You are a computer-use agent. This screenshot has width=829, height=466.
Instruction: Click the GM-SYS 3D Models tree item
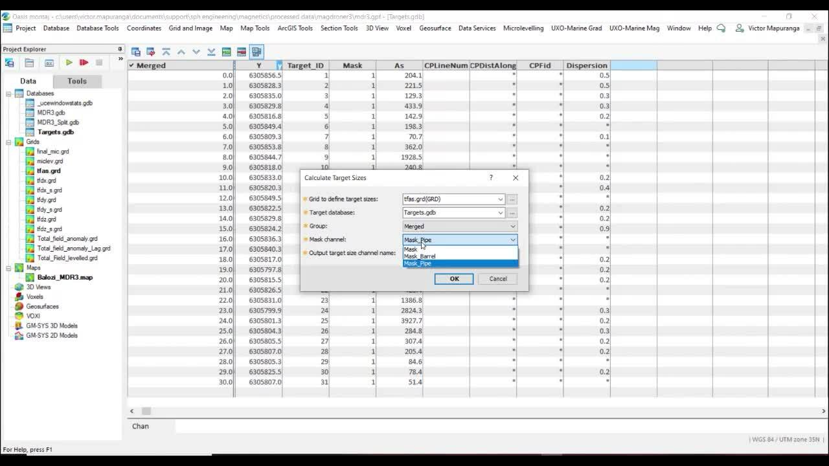[51, 326]
